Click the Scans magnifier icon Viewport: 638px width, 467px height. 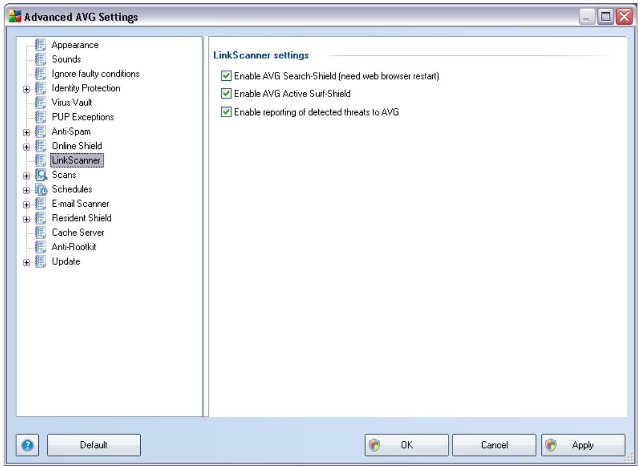tap(40, 174)
